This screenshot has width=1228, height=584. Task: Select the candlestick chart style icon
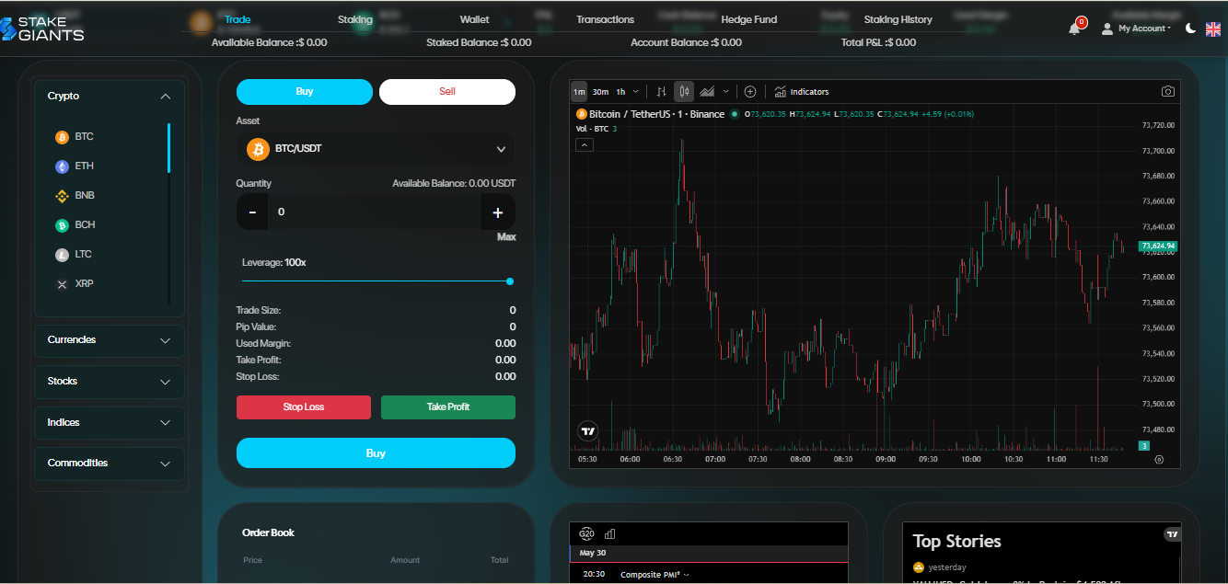683,92
